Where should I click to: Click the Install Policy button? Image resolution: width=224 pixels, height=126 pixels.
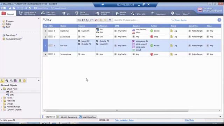click(41, 8)
